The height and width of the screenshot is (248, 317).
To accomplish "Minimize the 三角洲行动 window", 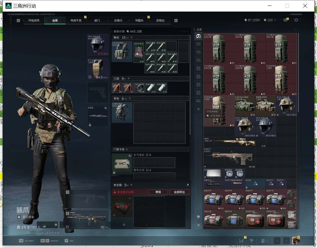I will [270, 6].
